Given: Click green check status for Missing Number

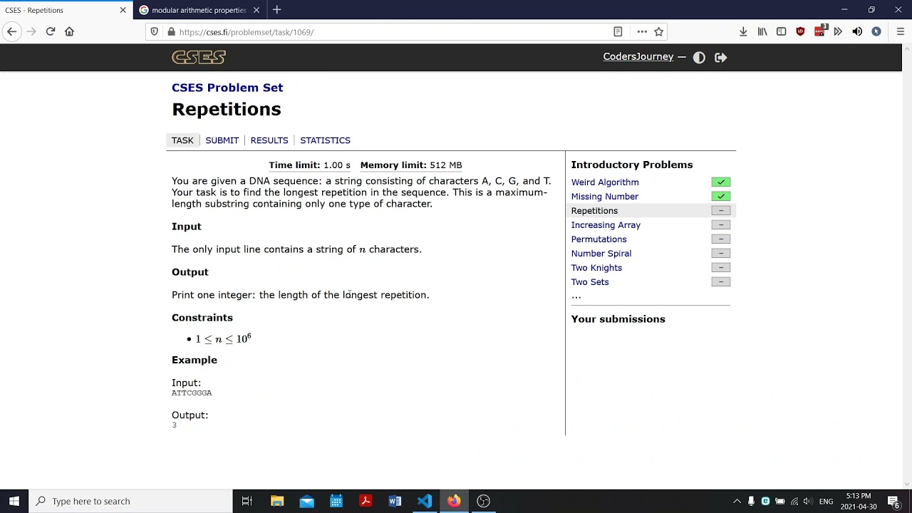Looking at the screenshot, I should [x=720, y=197].
